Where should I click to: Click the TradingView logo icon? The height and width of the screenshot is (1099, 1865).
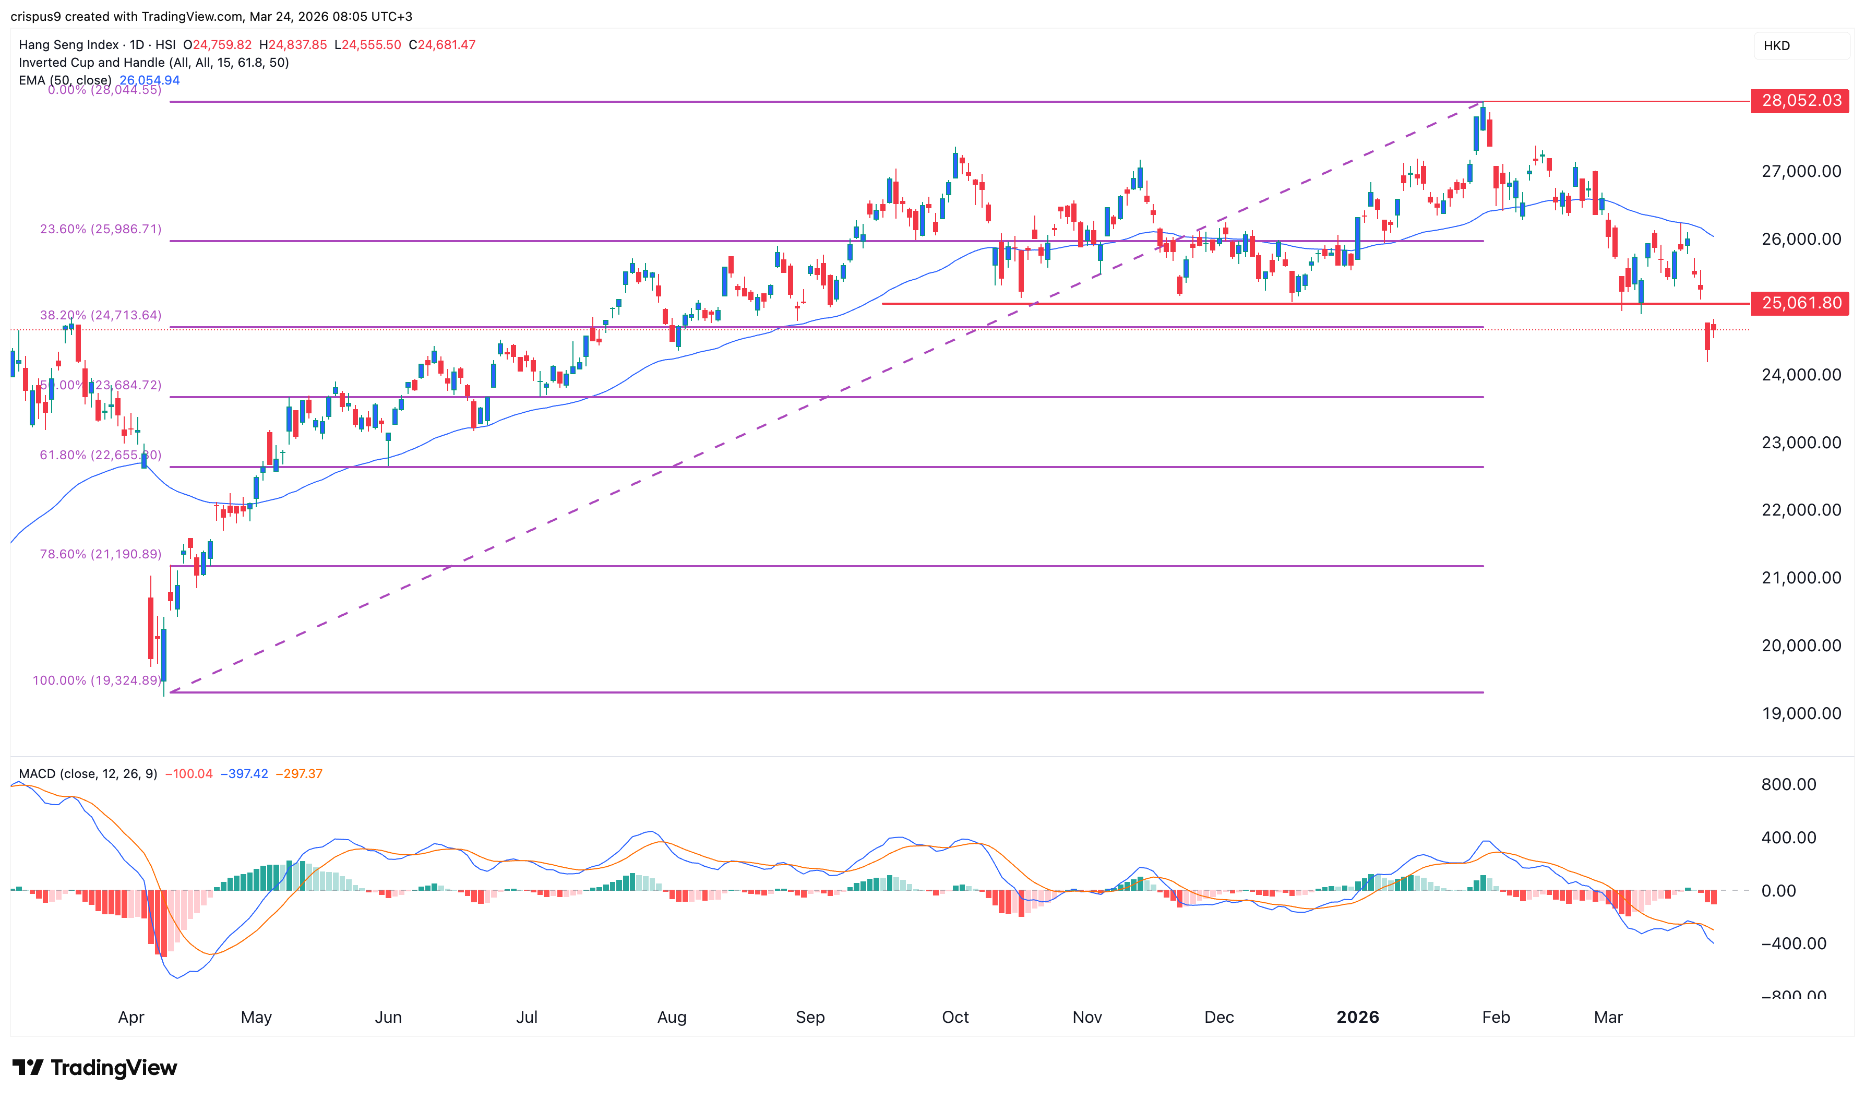[x=28, y=1067]
